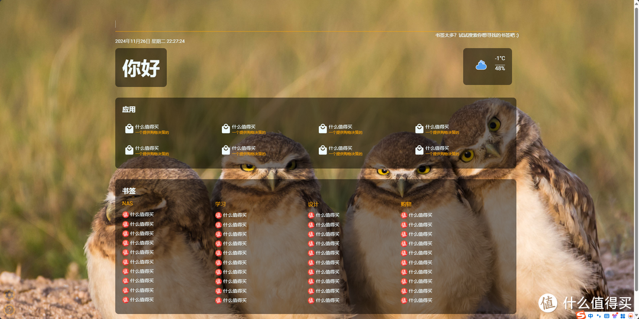
Task: Focus the bookmark search input at top
Action: (x=317, y=25)
